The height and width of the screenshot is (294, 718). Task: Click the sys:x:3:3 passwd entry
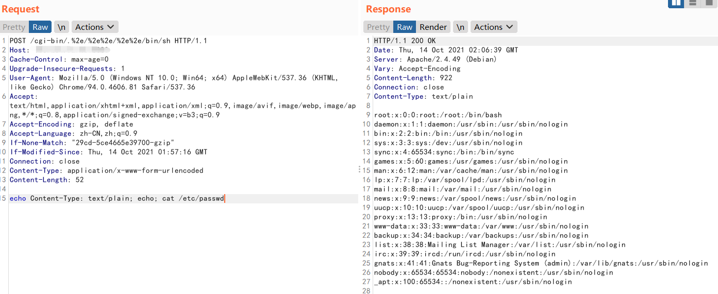(448, 143)
